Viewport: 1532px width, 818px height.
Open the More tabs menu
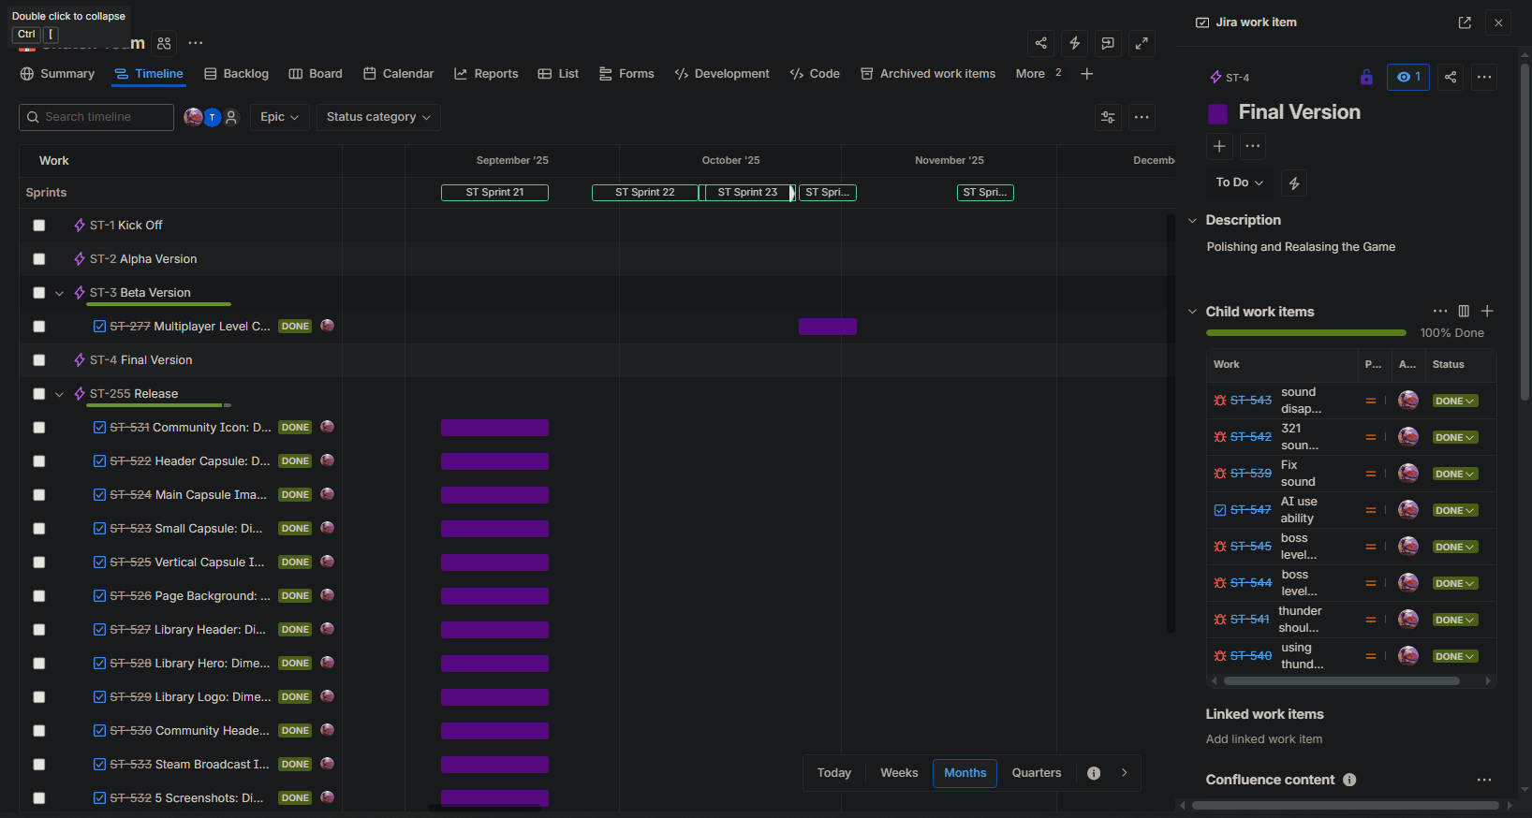coord(1039,74)
